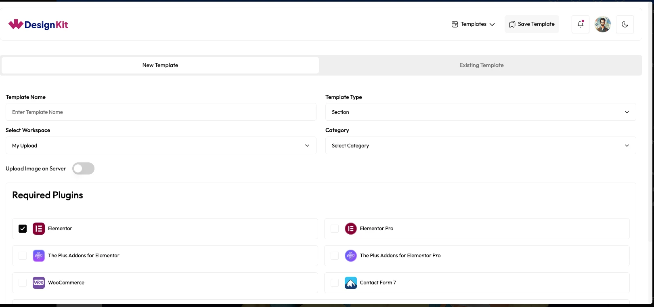
Task: Click the Save Template button
Action: click(x=532, y=24)
